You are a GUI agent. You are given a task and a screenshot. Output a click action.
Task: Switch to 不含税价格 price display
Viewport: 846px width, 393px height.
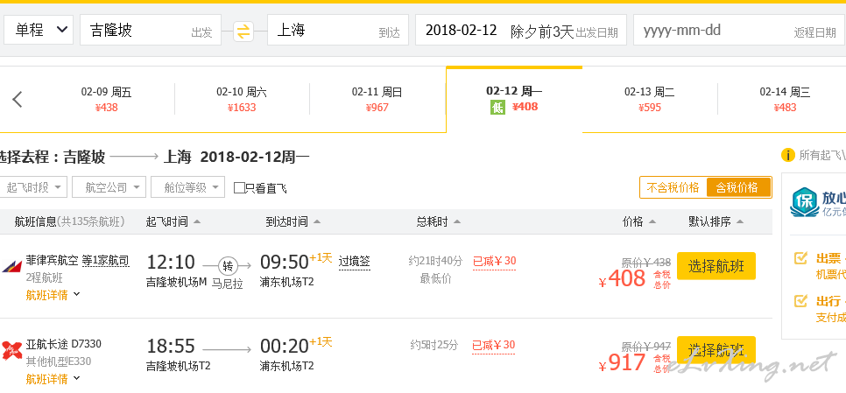[x=673, y=187]
